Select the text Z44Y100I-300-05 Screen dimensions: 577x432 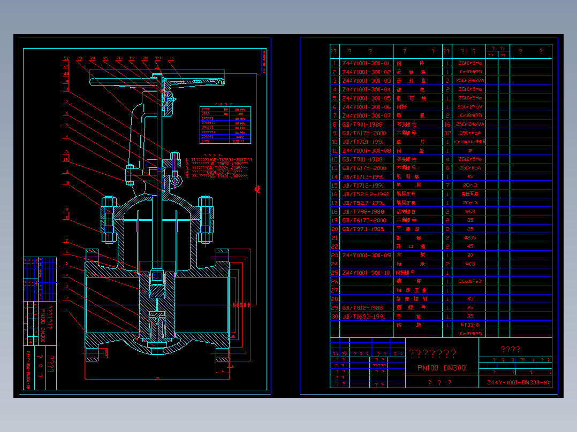click(x=366, y=98)
